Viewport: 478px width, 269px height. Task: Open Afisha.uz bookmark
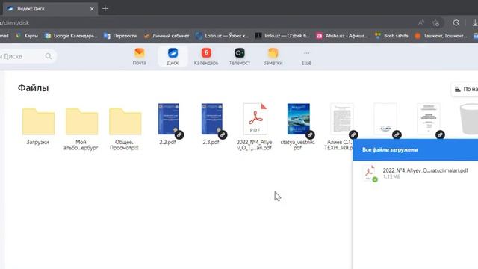(x=342, y=36)
